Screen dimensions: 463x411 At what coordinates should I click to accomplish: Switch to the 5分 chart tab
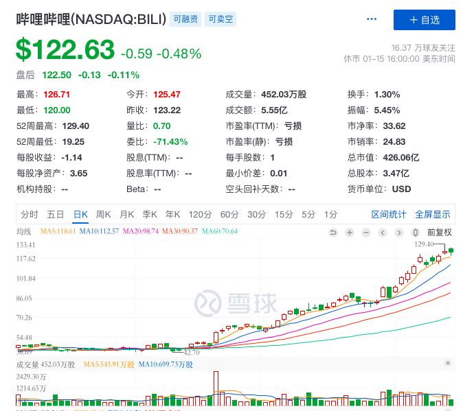pos(308,214)
